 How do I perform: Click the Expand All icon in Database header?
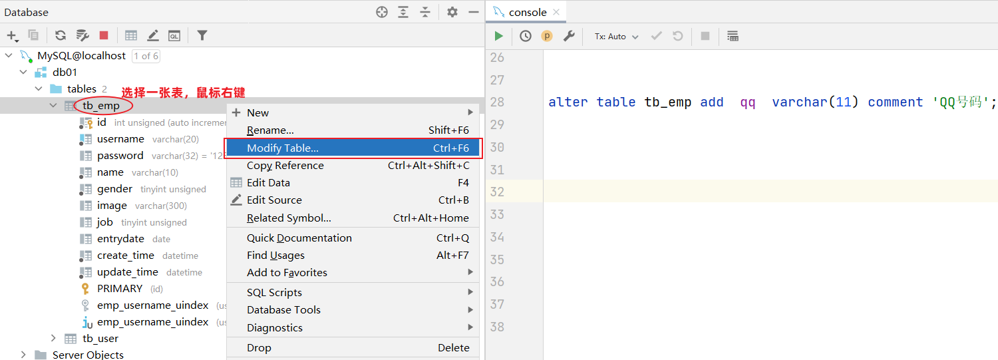[403, 12]
